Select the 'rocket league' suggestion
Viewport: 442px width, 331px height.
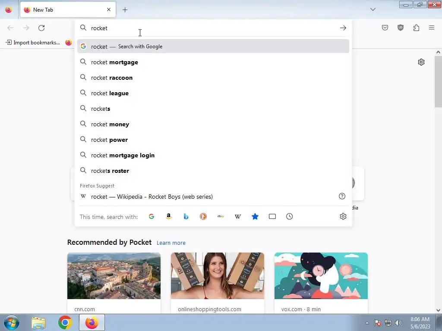pyautogui.click(x=213, y=93)
